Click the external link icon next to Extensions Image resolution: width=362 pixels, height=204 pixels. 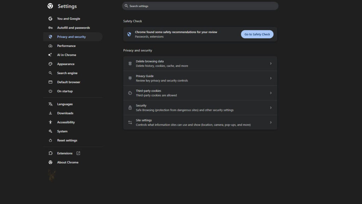78,153
